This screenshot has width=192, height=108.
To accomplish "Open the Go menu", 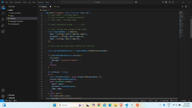I will tap(30, 2).
